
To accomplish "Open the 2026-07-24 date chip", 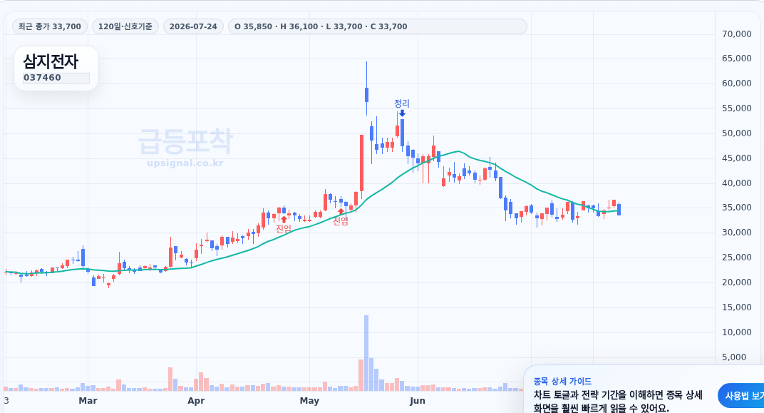I will [193, 26].
